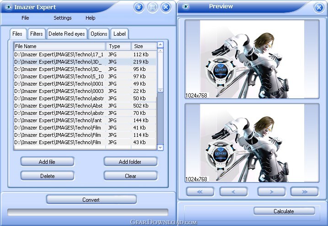Open the Label tab
The image size is (328, 226).
pyautogui.click(x=119, y=34)
